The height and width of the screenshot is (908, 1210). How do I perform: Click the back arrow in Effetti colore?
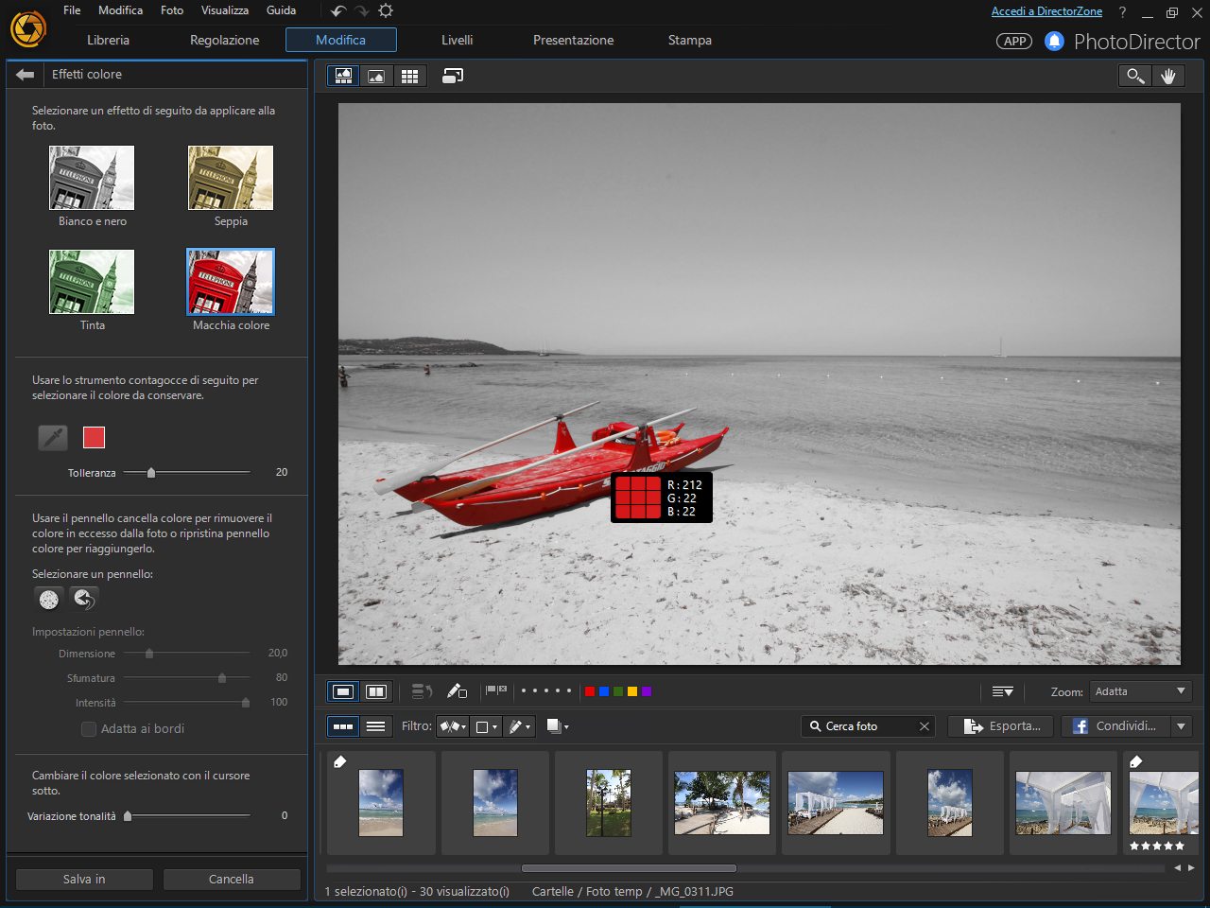pyautogui.click(x=26, y=75)
